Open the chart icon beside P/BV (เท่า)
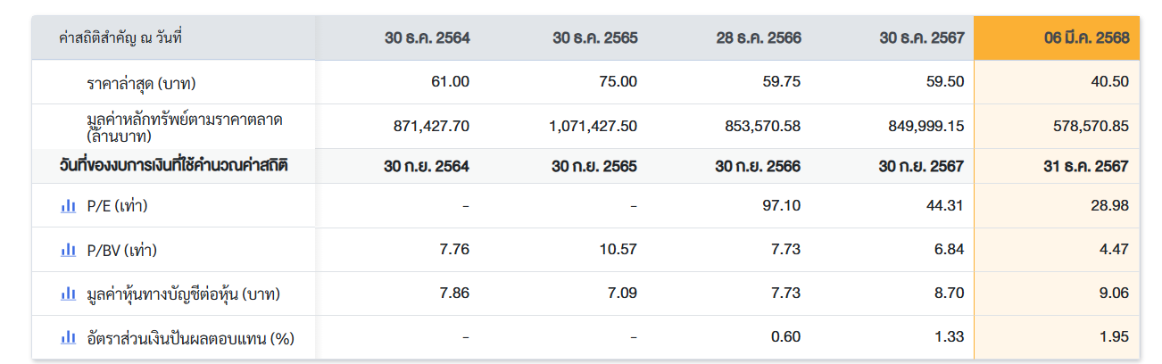The width and height of the screenshot is (1162, 364). click(68, 250)
